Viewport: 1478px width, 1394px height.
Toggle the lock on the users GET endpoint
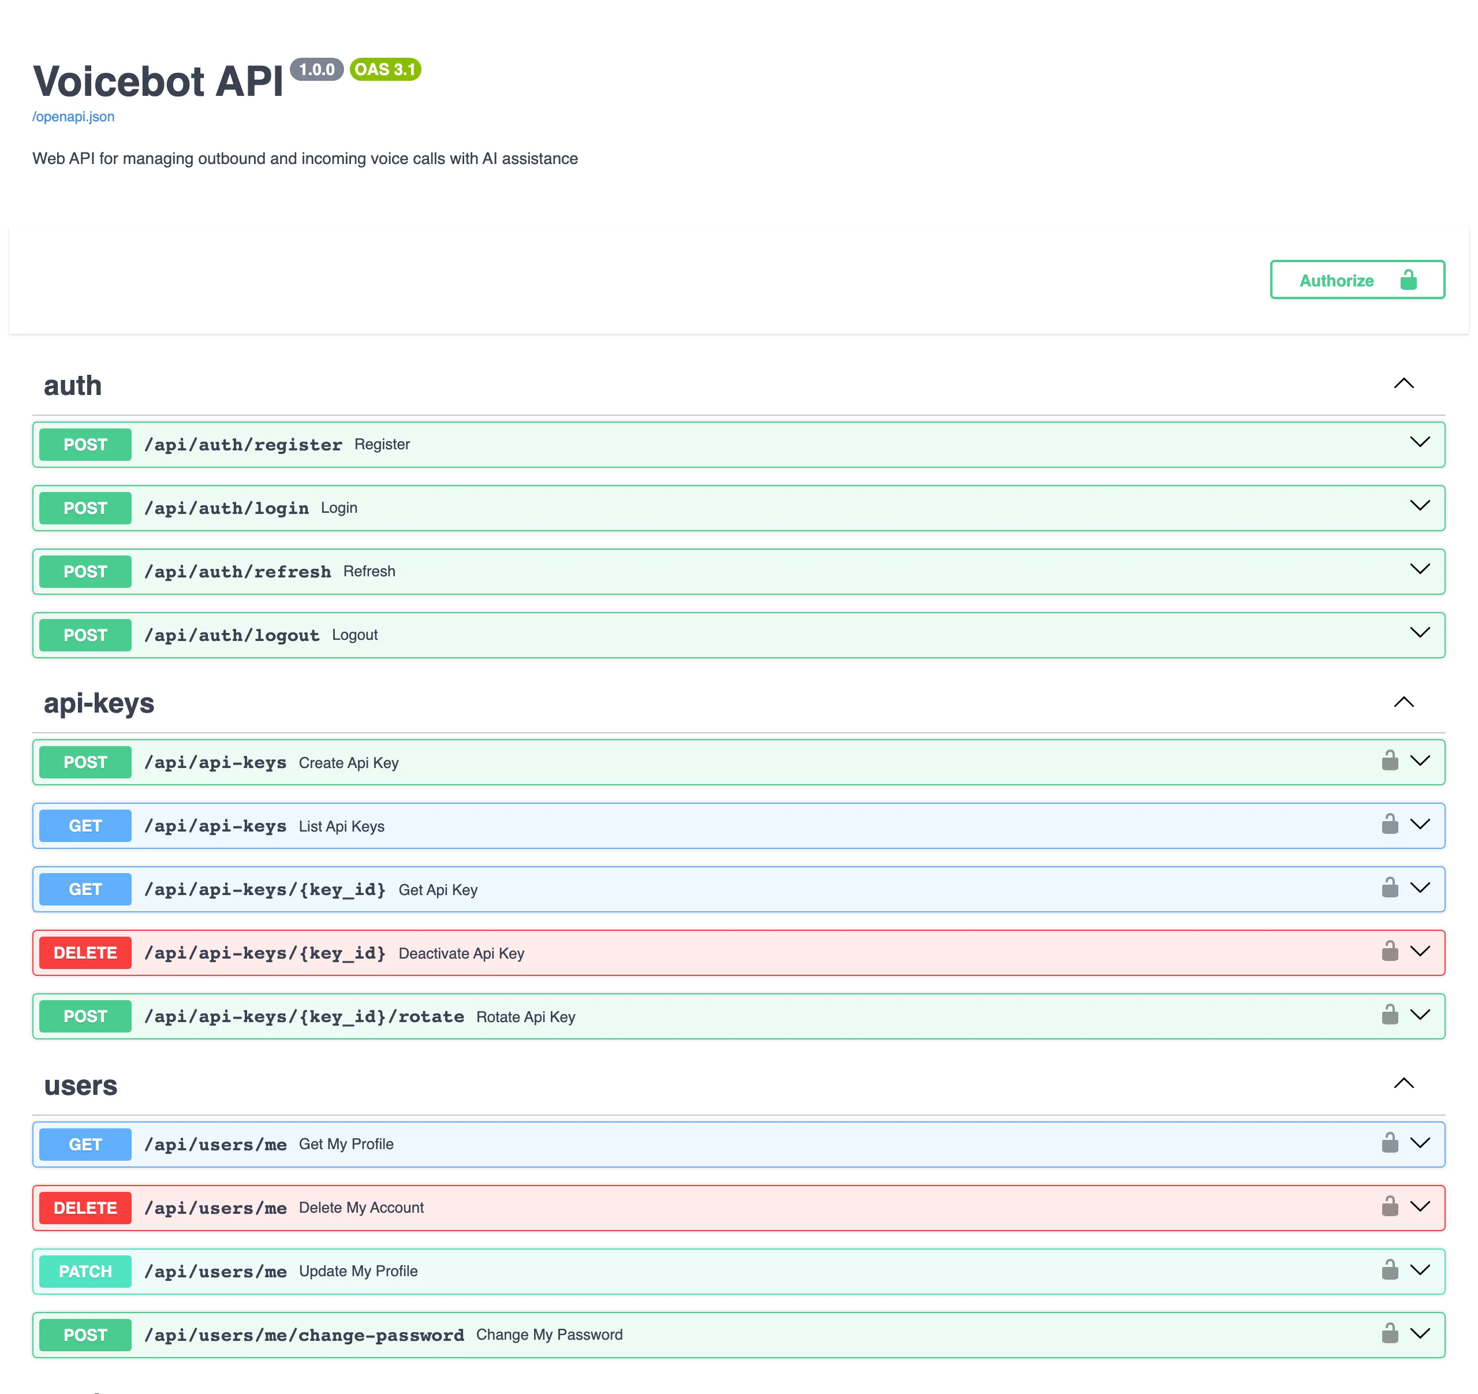pyautogui.click(x=1390, y=1143)
